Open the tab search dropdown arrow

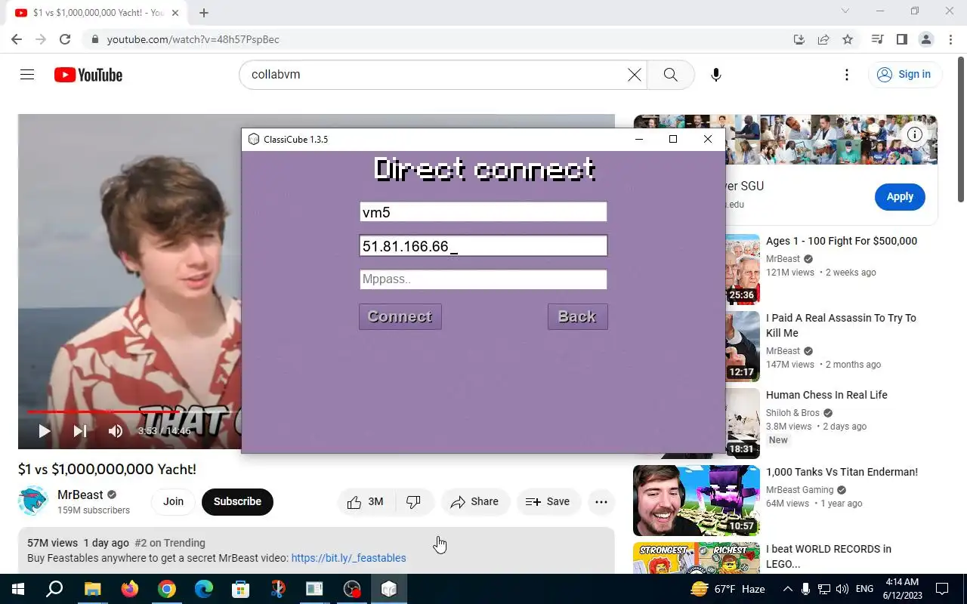tap(845, 11)
